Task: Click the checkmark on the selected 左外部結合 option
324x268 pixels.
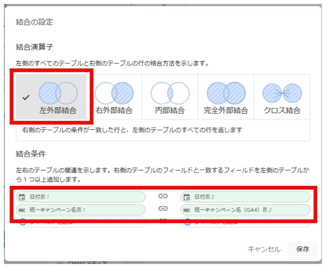Action: click(26, 98)
